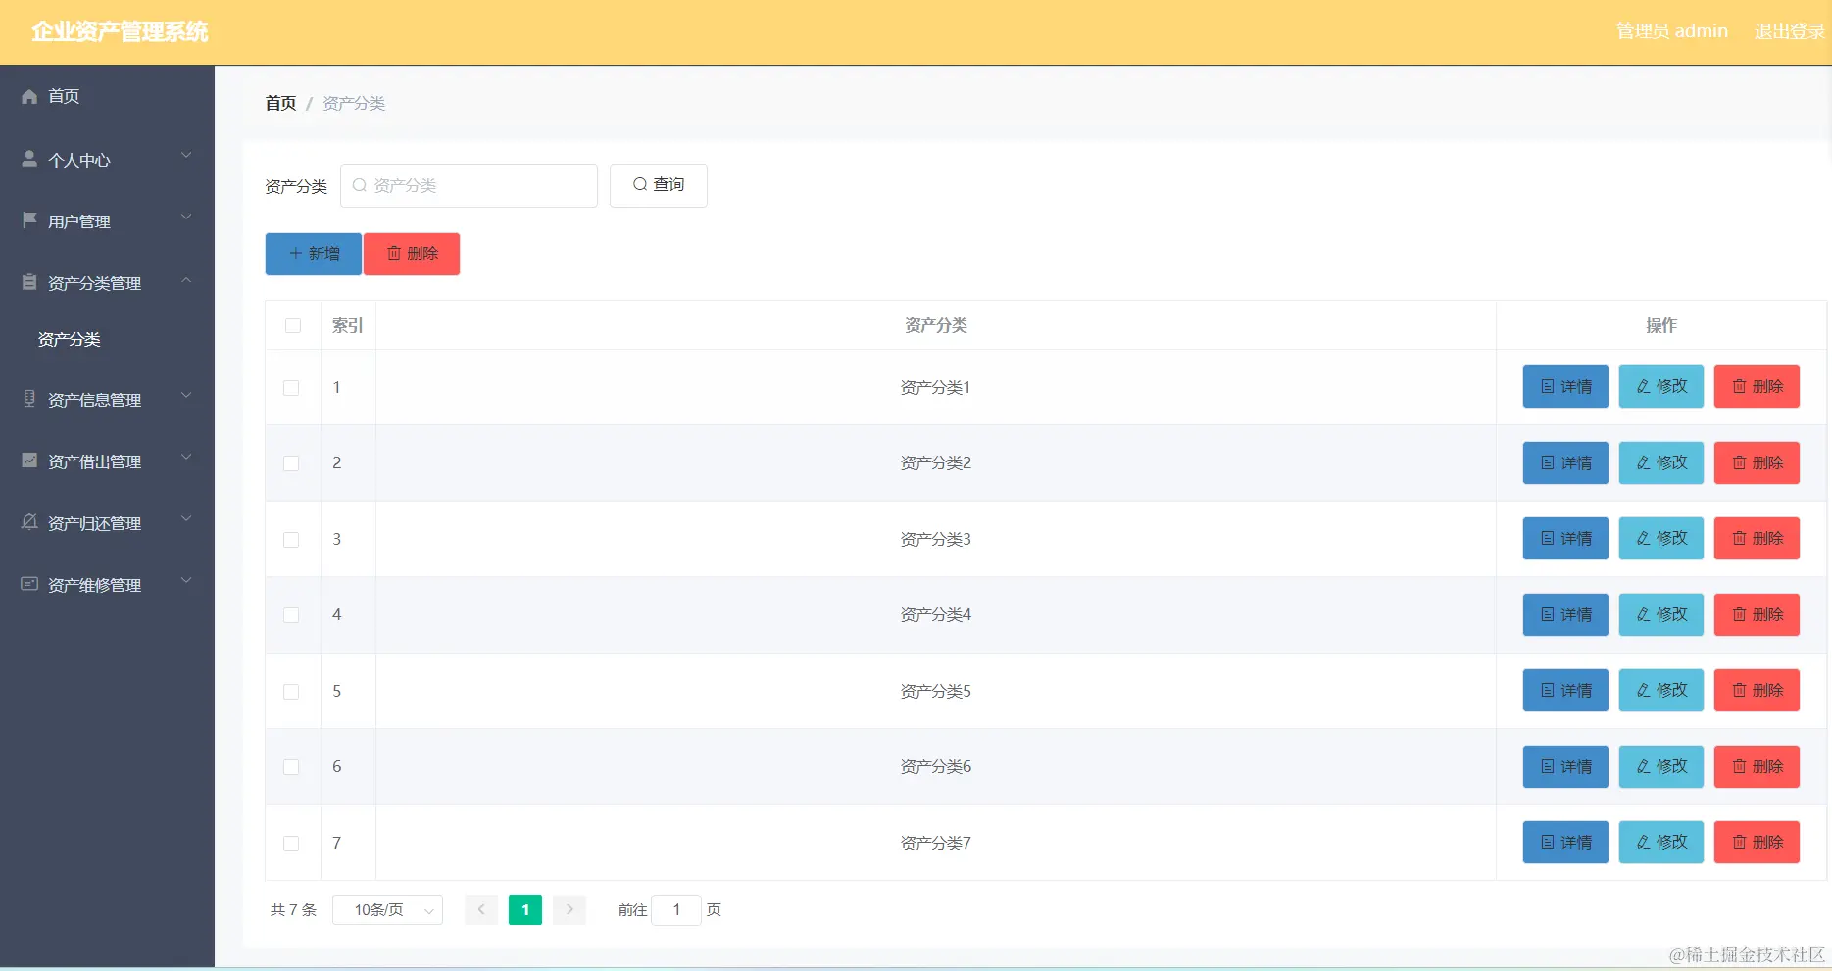Expand the 用户管理 submenu chevron
This screenshot has height=971, width=1832.
point(186,217)
